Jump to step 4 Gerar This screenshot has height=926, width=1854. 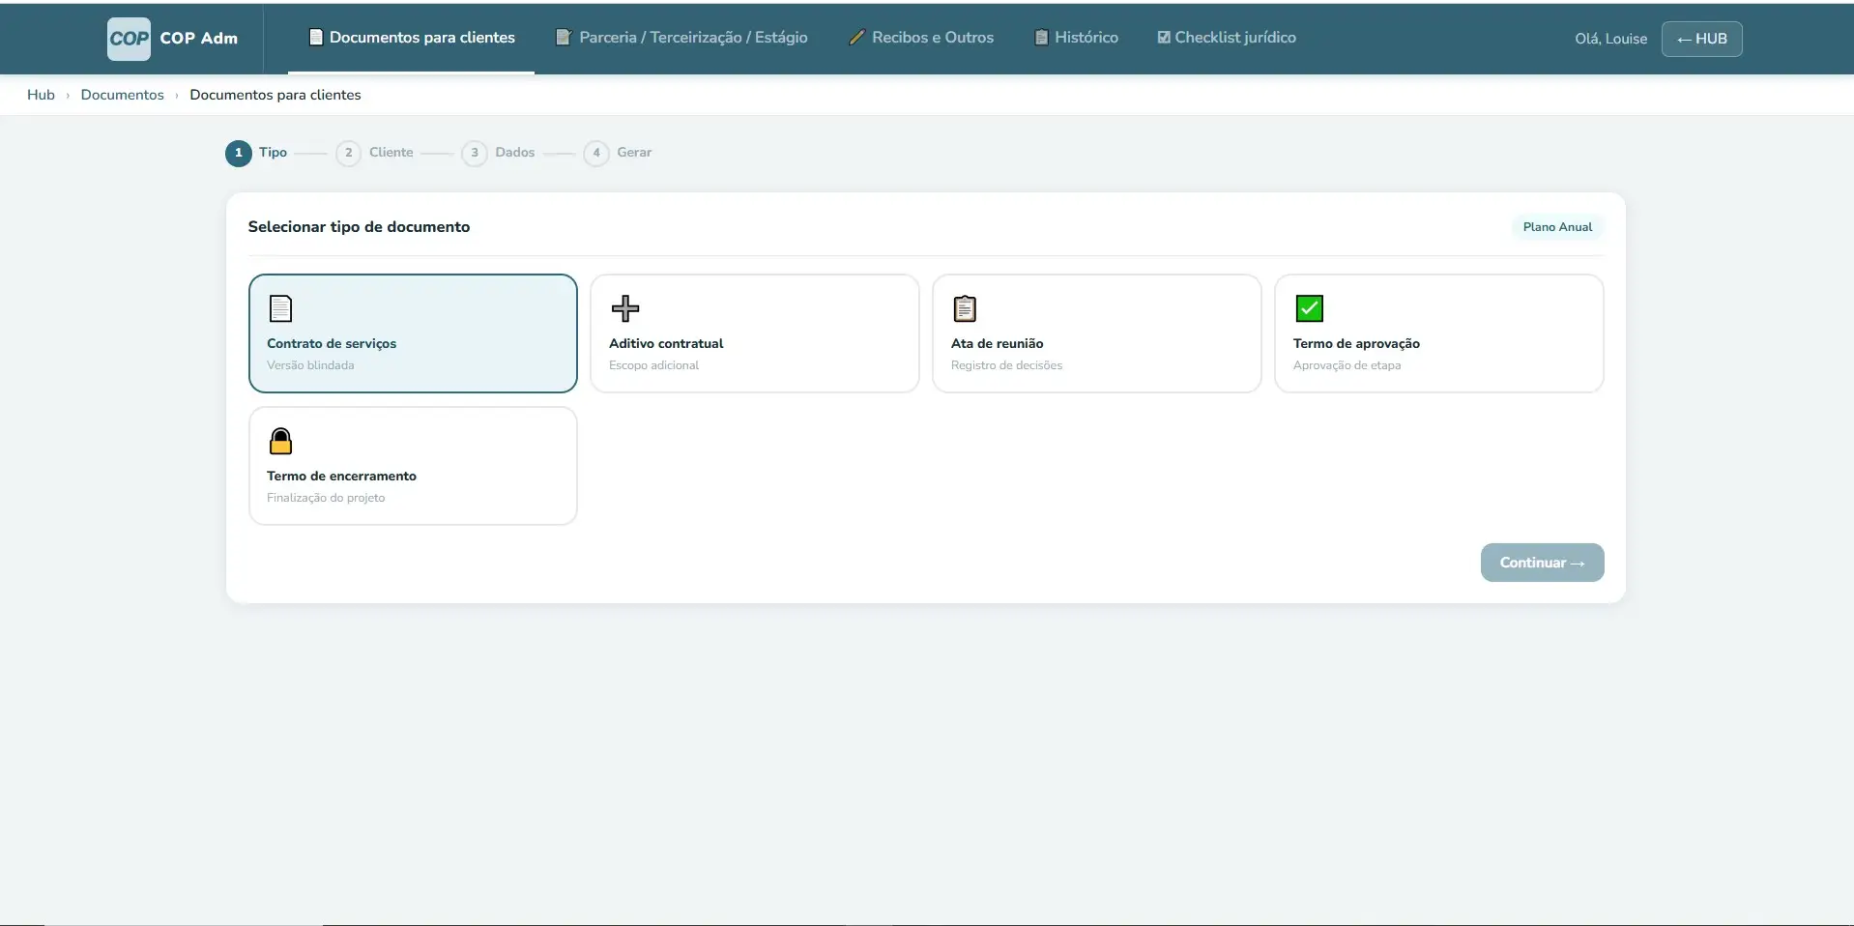pyautogui.click(x=596, y=153)
